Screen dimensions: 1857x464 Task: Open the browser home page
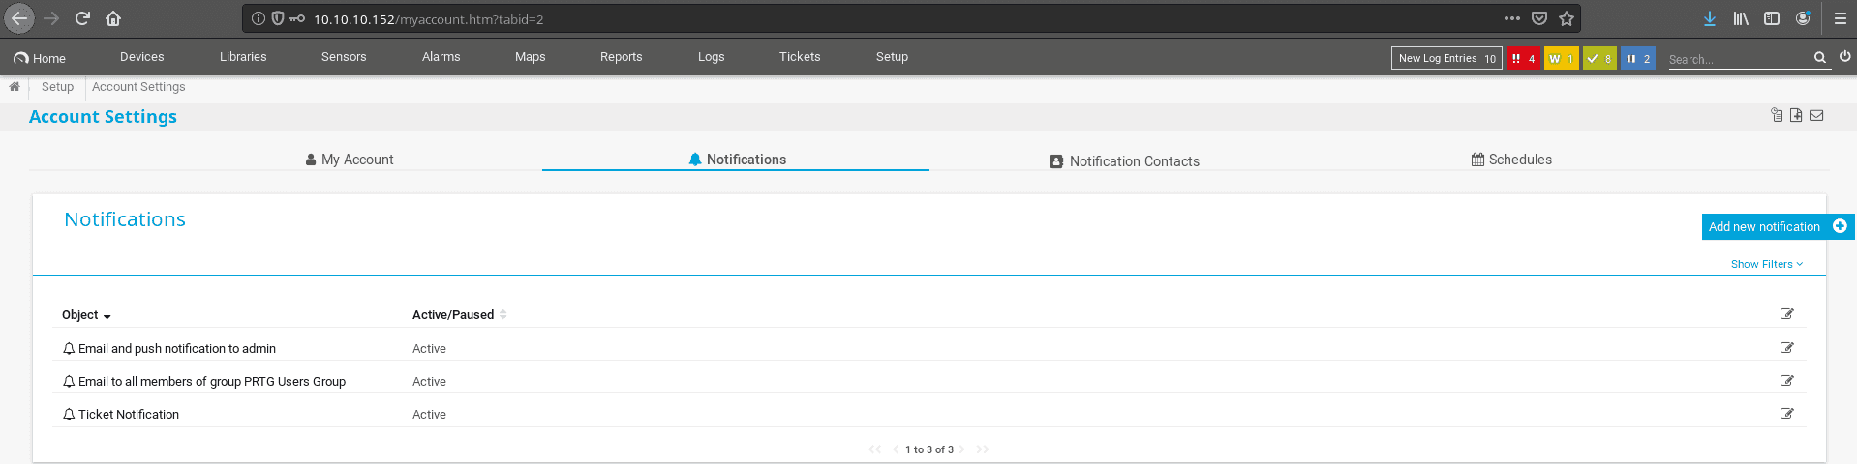[x=113, y=18]
